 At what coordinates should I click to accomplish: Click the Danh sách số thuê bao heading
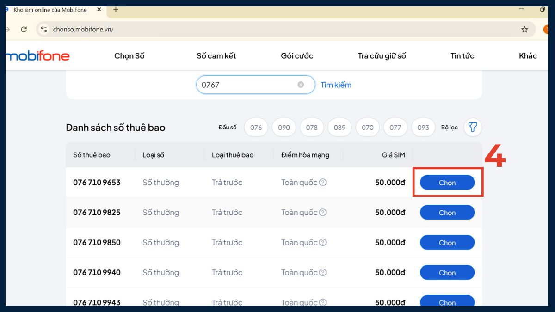[116, 128]
